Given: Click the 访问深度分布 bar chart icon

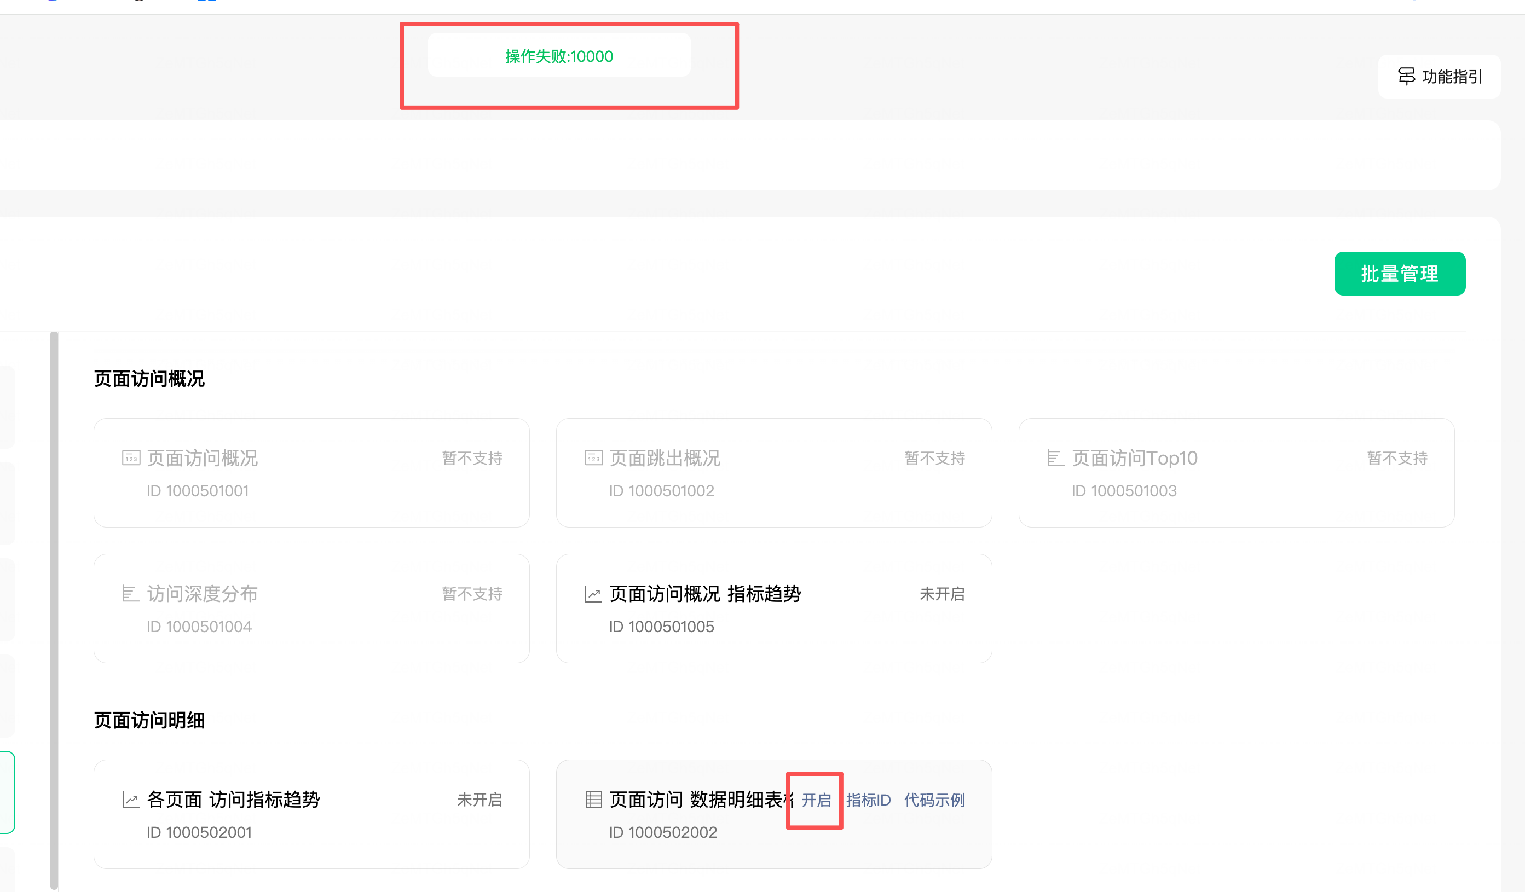Looking at the screenshot, I should (x=131, y=593).
